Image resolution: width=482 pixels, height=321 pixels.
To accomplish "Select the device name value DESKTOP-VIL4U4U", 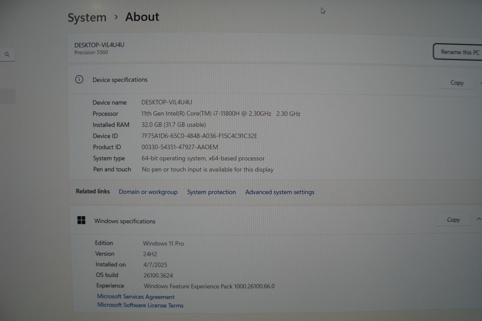I will coord(167,102).
